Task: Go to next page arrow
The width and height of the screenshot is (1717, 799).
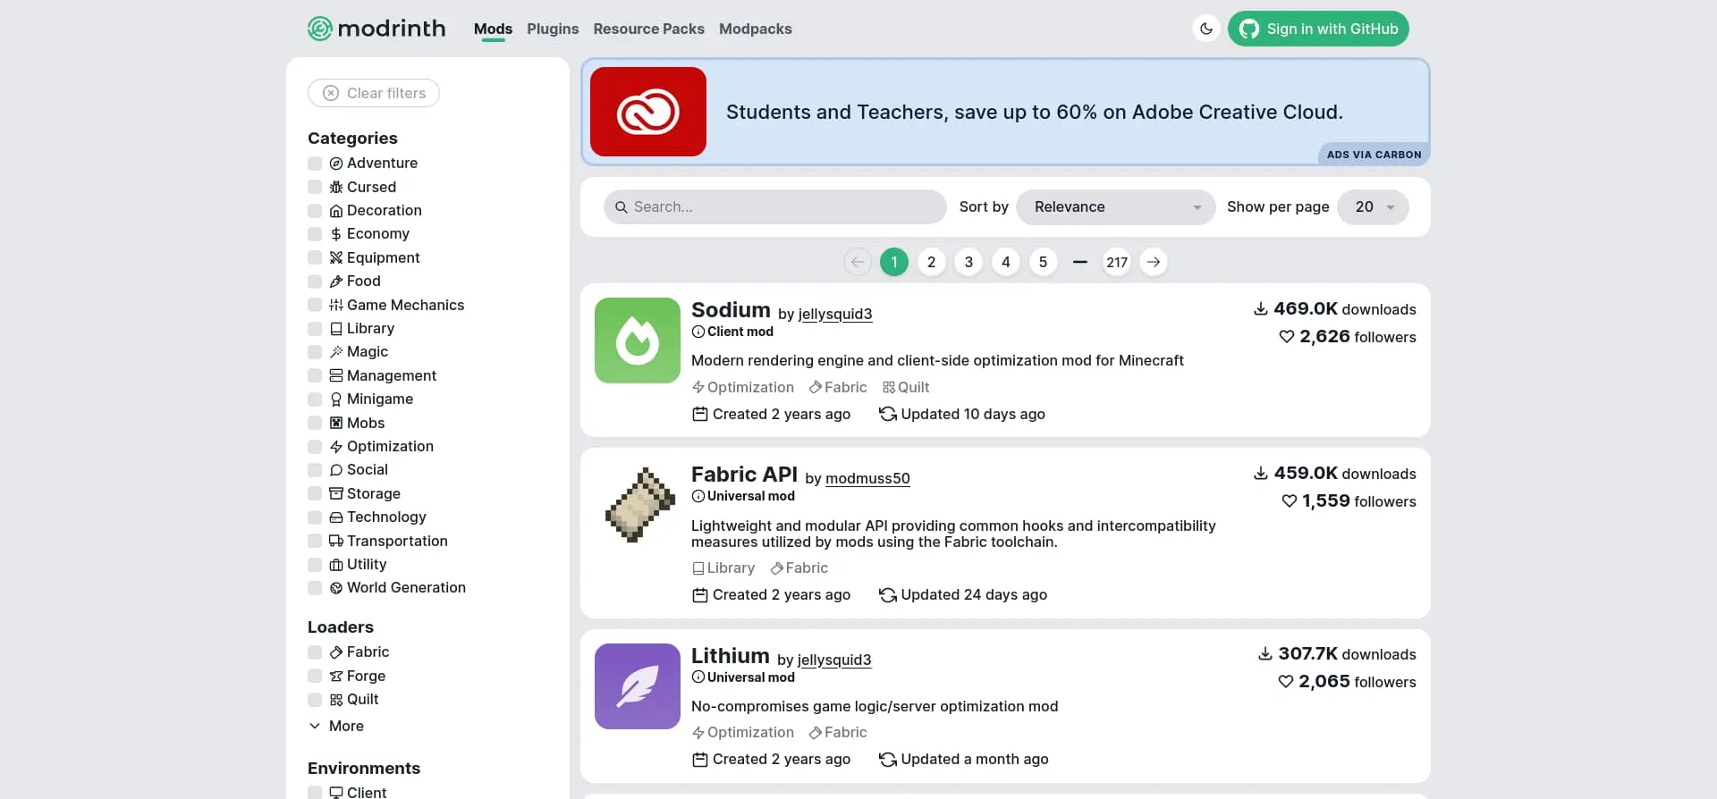Action: pyautogui.click(x=1154, y=262)
